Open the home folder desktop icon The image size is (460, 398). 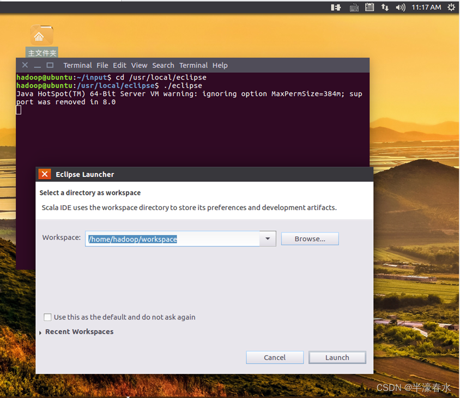point(41,35)
